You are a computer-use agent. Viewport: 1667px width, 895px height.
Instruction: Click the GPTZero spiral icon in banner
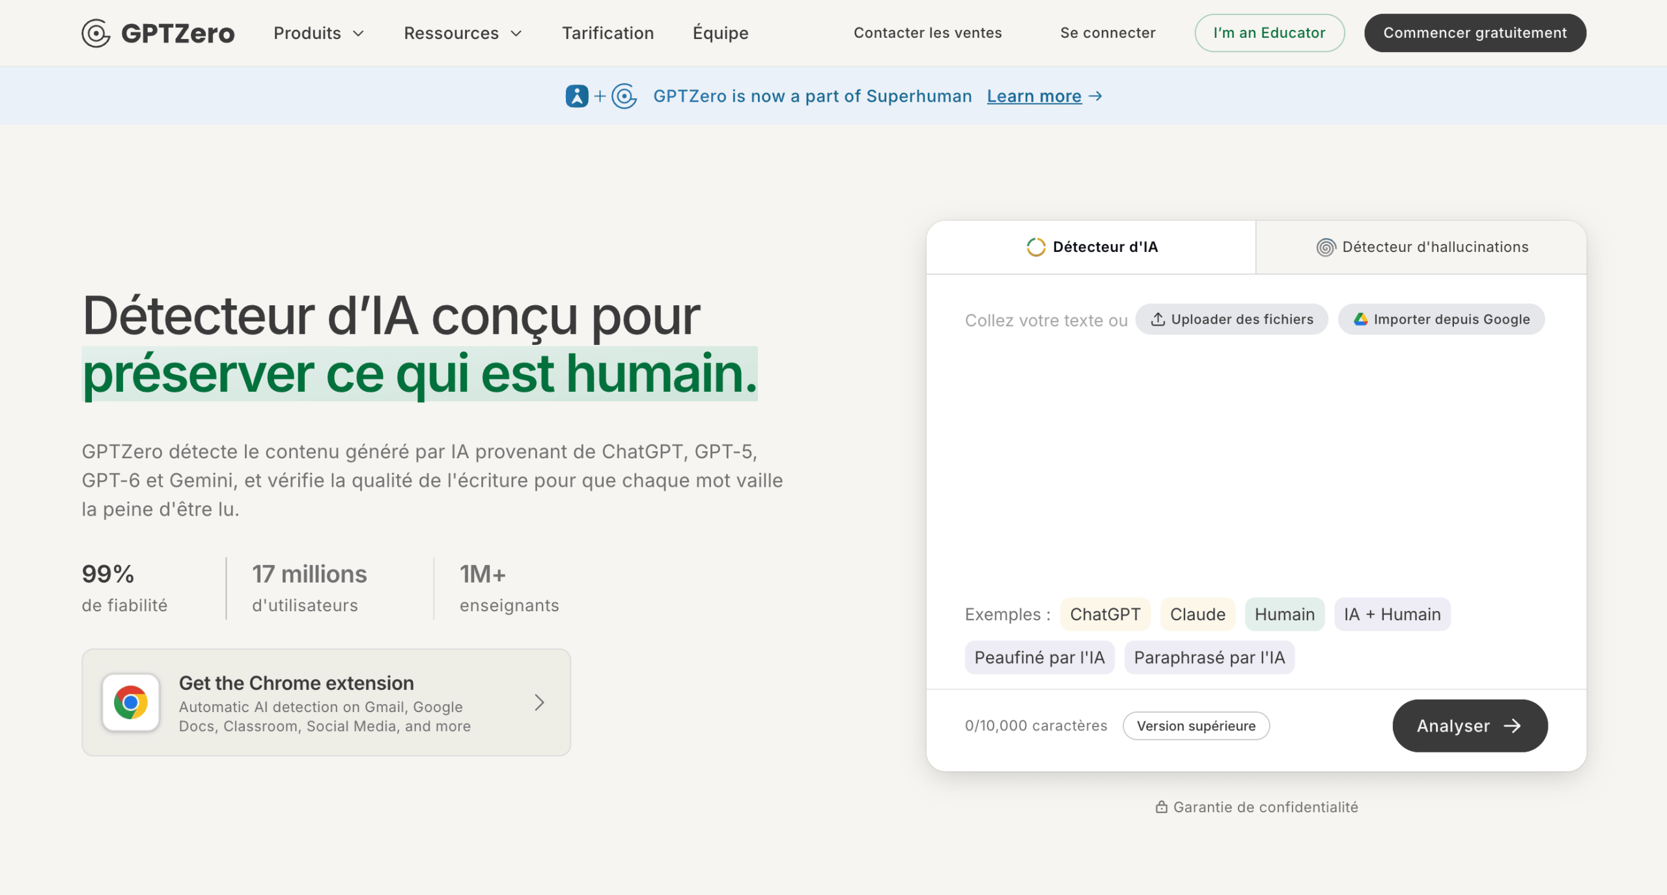[x=624, y=96]
